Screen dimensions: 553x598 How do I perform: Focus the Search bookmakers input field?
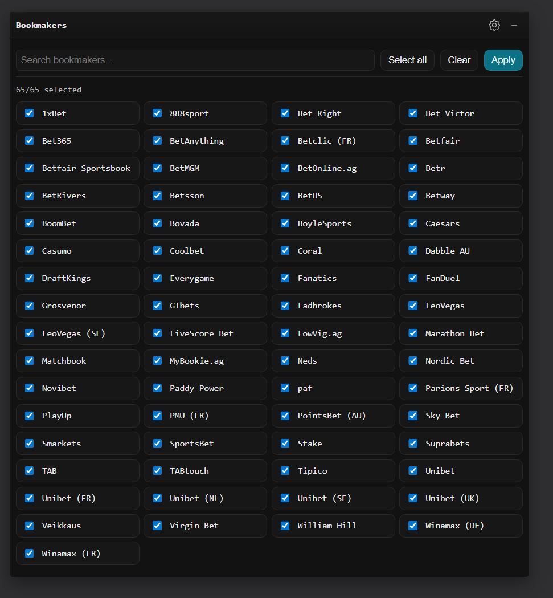click(195, 60)
